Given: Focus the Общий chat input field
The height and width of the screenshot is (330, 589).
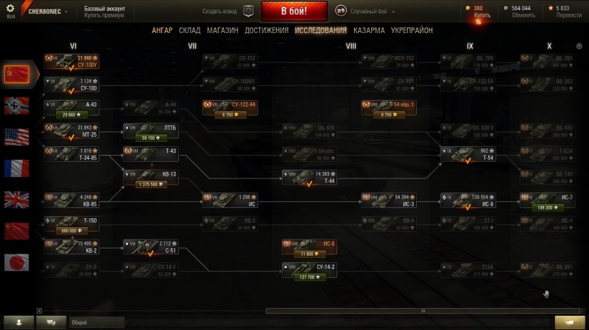Looking at the screenshot, I should [96, 323].
